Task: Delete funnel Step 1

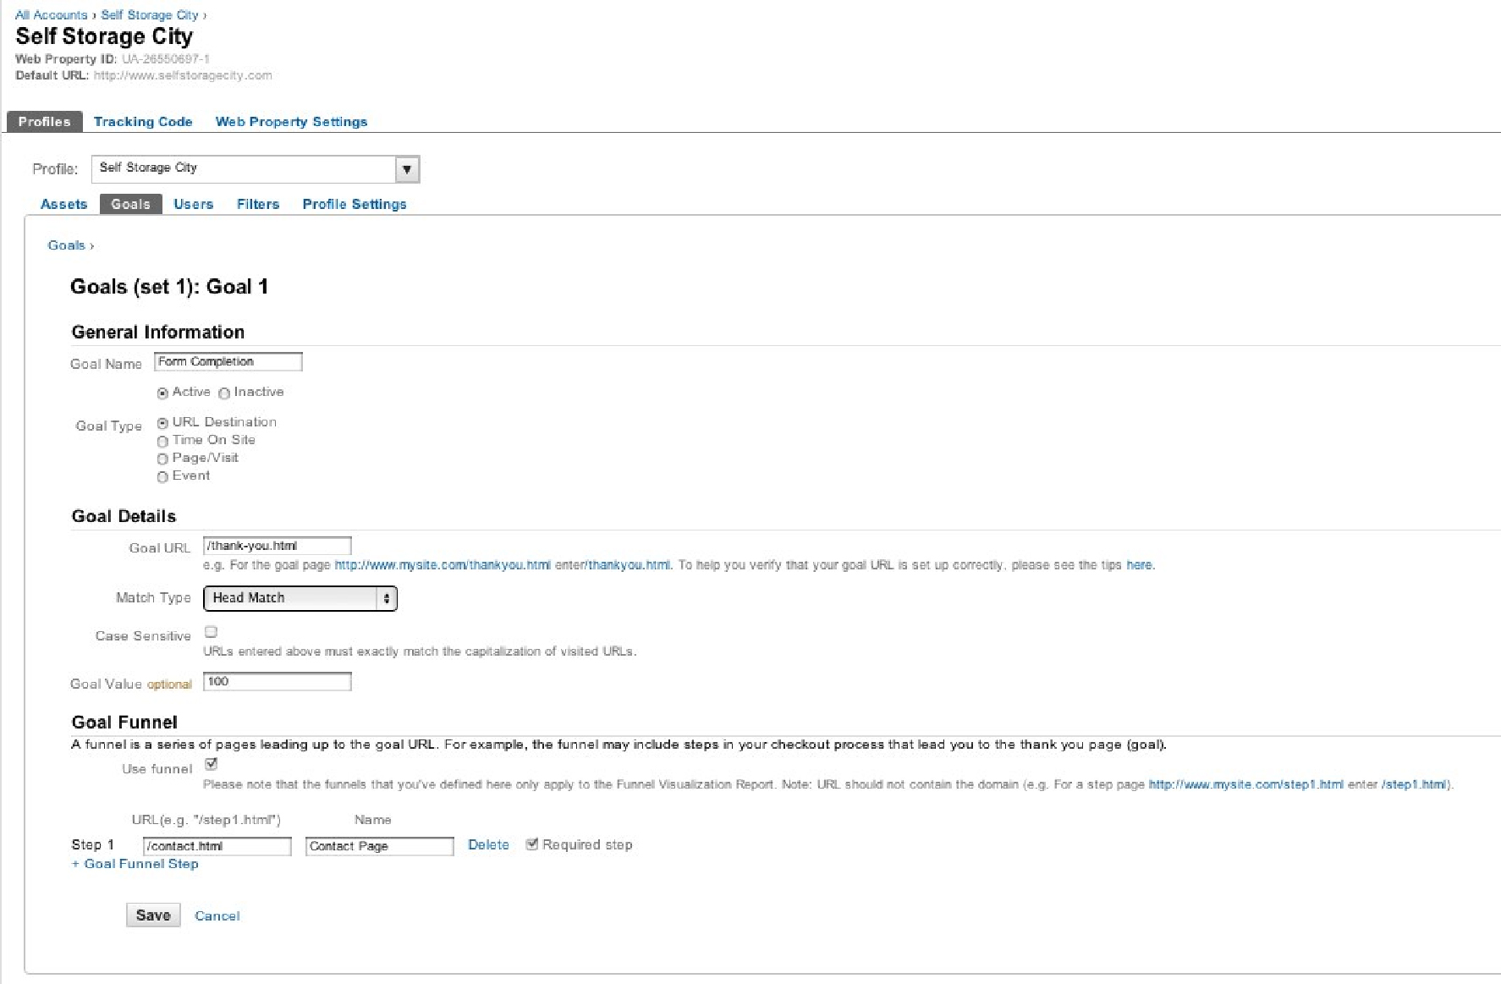Action: click(x=489, y=845)
